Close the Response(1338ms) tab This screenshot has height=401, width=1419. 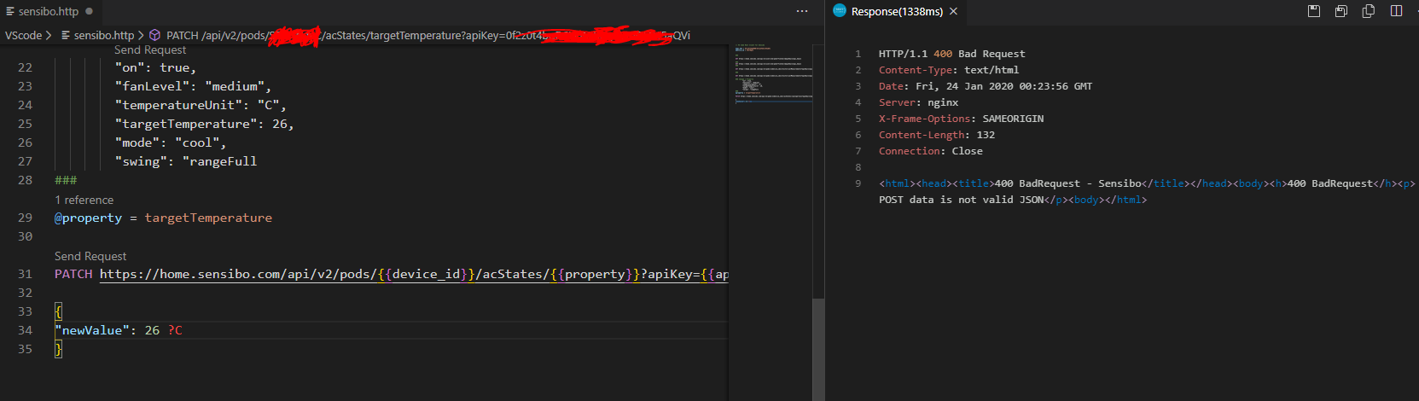[x=953, y=11]
